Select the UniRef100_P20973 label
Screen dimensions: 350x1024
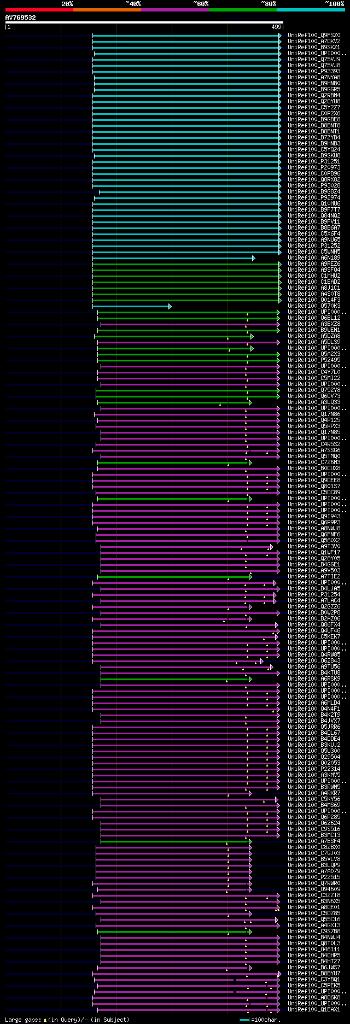(314, 168)
